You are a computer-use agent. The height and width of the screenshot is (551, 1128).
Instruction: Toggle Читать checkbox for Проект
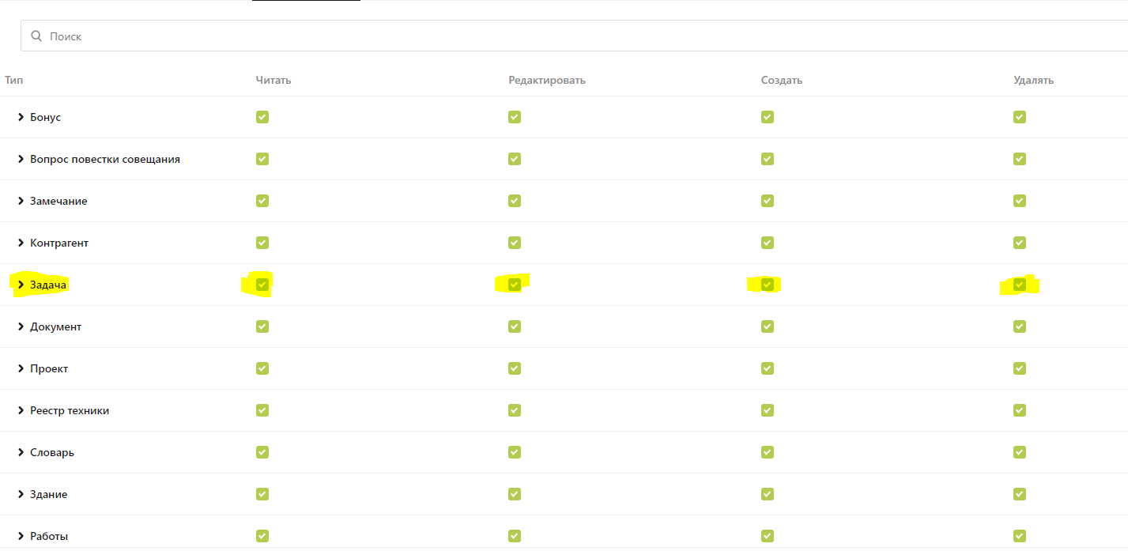(x=262, y=368)
